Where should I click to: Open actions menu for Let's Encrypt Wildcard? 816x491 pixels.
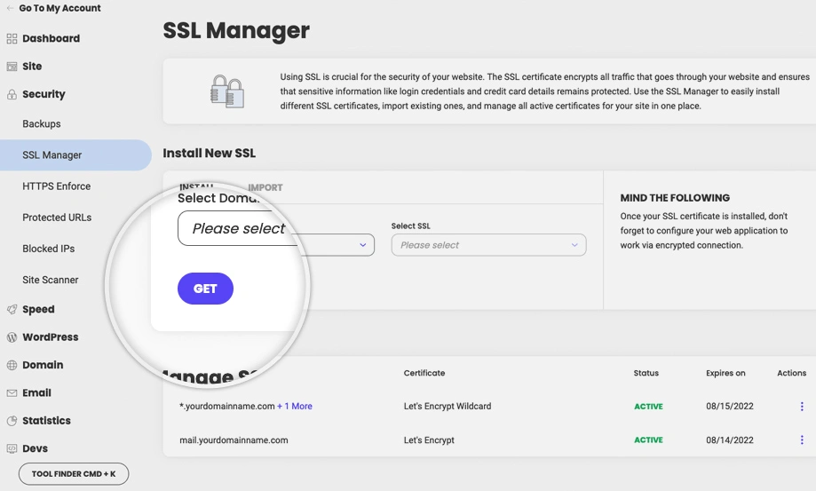tap(802, 407)
